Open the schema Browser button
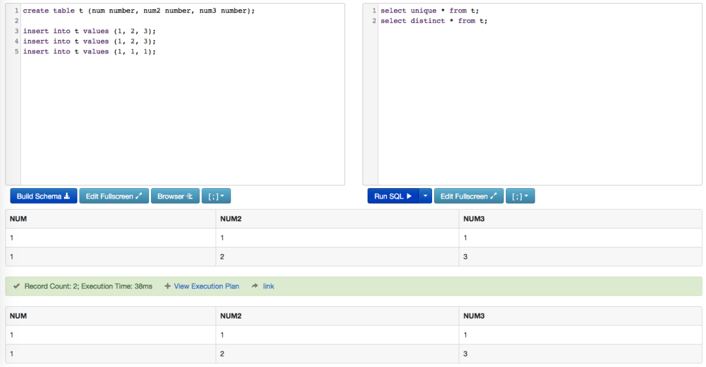706x367 pixels. tap(175, 196)
